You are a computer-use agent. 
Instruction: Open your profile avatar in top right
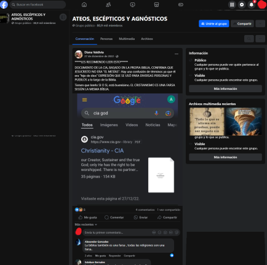[262, 4]
